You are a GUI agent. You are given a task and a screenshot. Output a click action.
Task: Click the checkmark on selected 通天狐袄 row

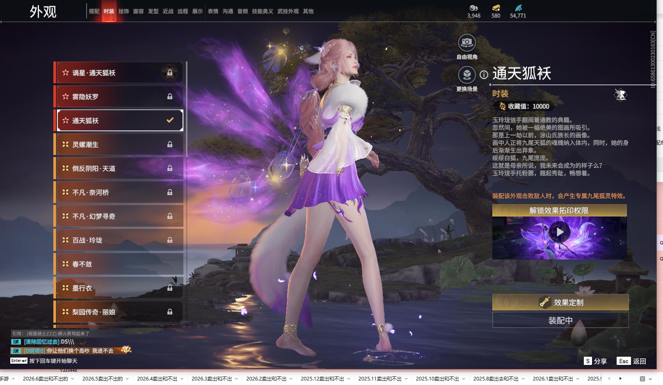pos(170,120)
